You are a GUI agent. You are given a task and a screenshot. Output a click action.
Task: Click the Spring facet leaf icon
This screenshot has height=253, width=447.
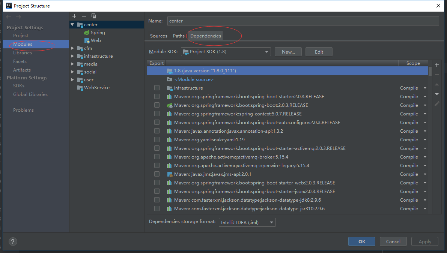[x=87, y=33]
